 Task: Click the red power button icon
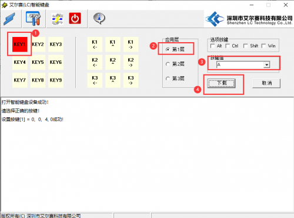pos(75,18)
